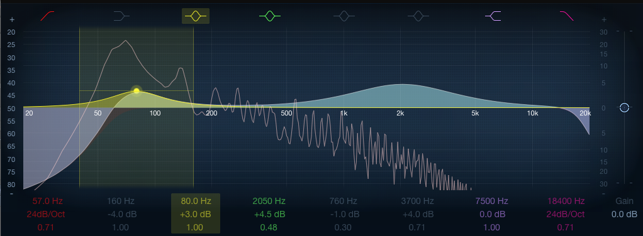The height and width of the screenshot is (236, 643).
Task: Grab the master Gain slider handle
Action: (624, 107)
